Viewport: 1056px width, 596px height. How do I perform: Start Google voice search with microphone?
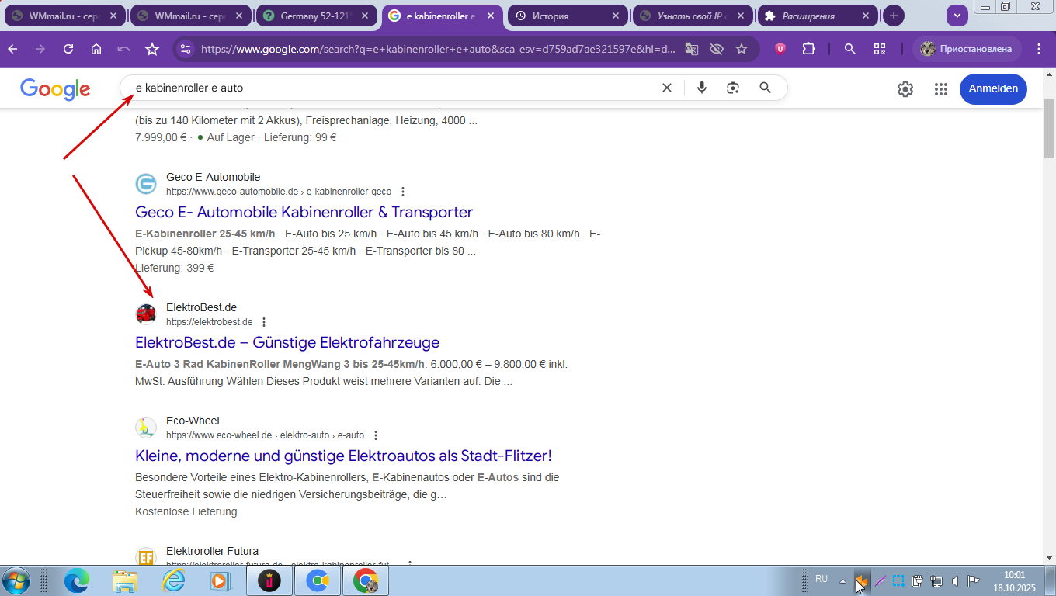point(702,88)
